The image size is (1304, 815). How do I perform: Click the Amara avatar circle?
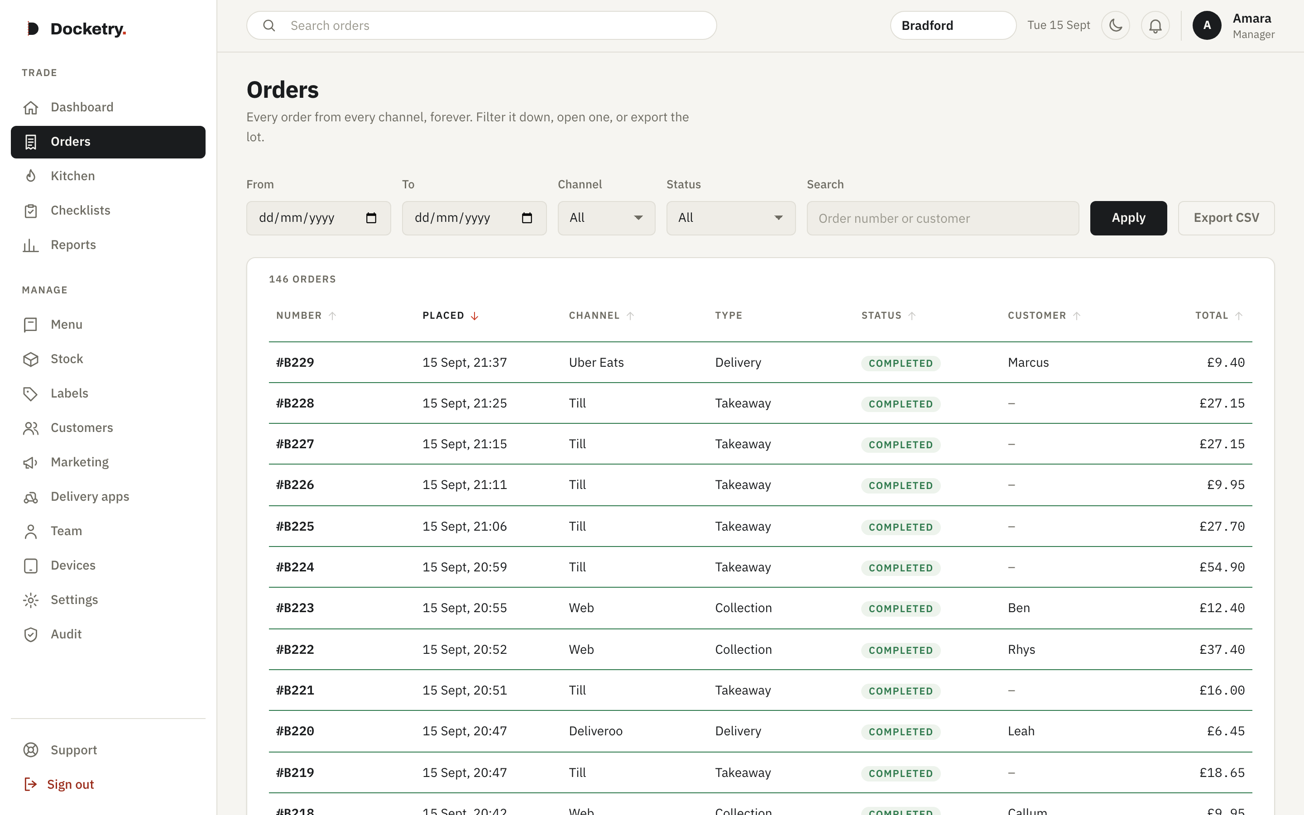click(x=1207, y=25)
